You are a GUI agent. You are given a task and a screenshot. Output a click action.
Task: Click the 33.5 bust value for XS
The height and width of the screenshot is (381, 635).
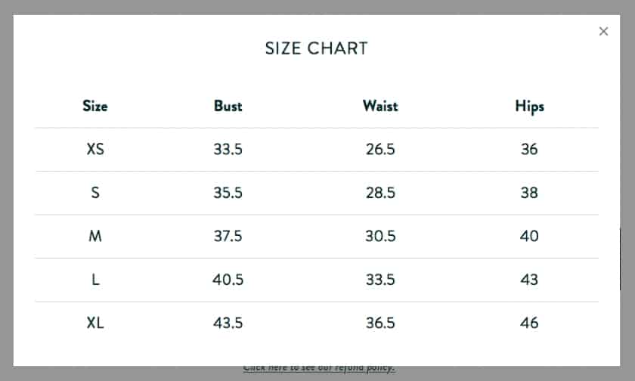click(x=228, y=149)
